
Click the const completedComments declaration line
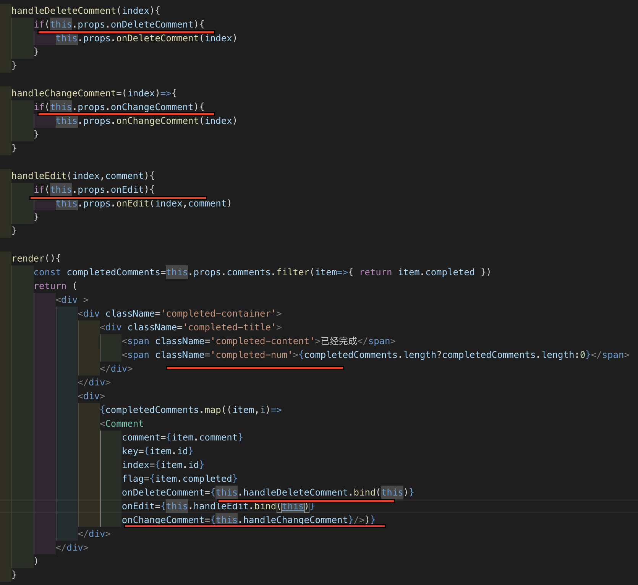pos(262,272)
